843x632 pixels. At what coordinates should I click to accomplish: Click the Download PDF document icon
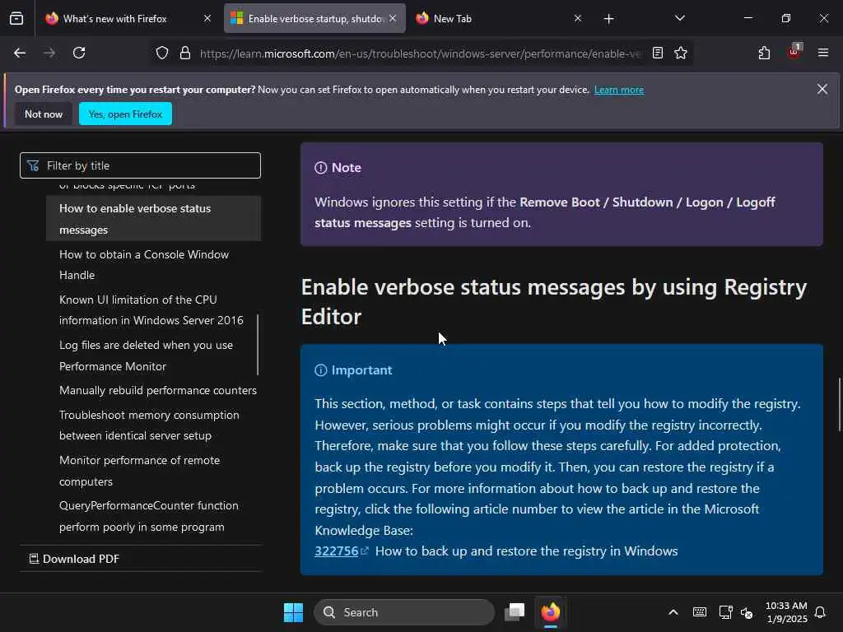point(33,559)
